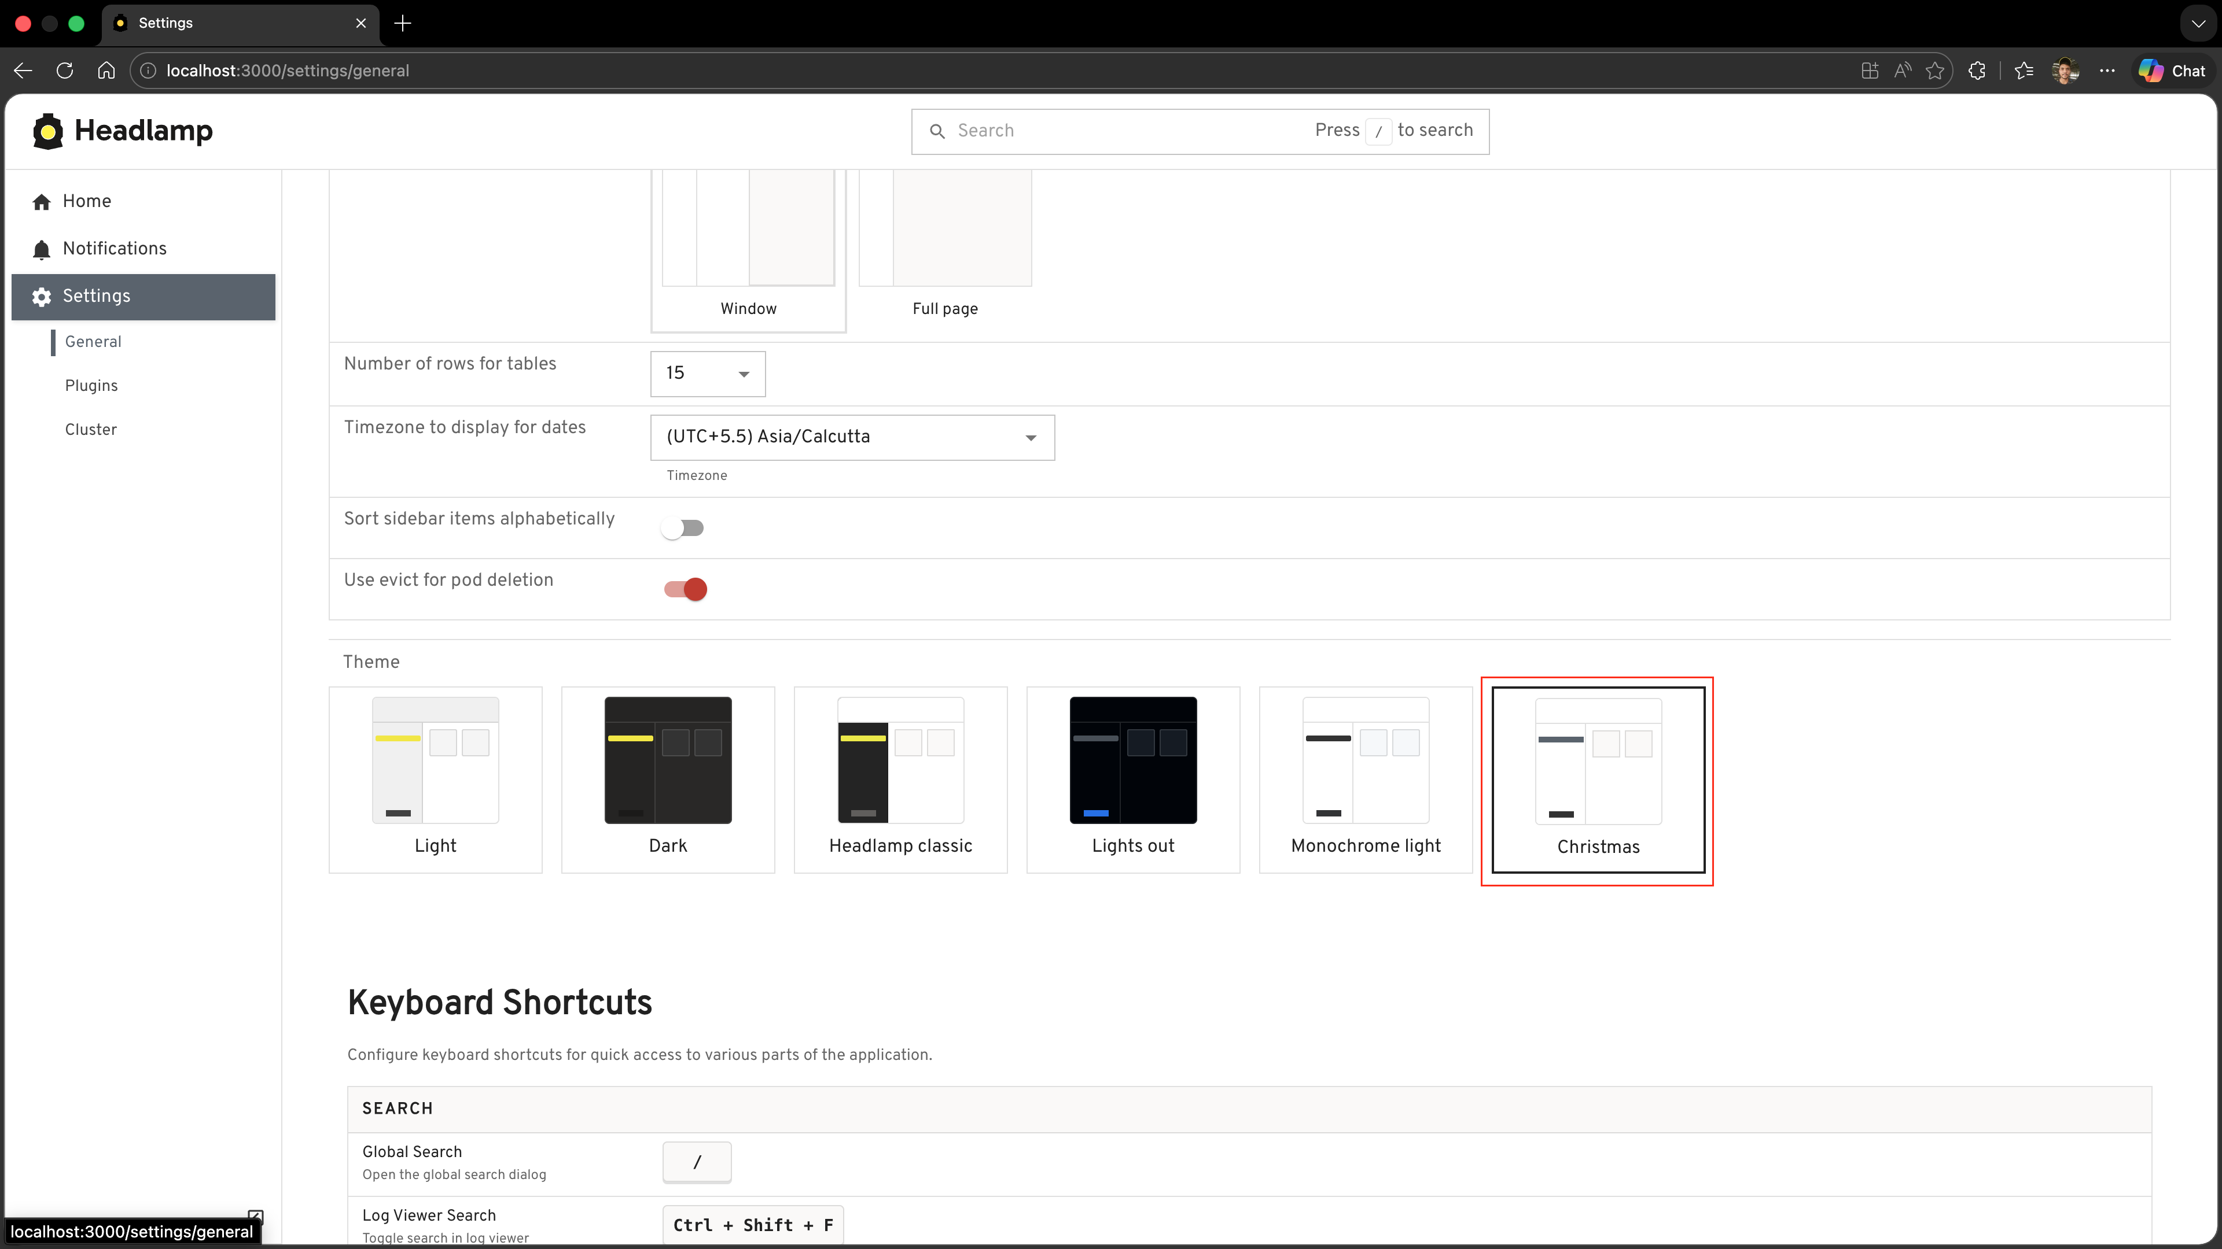The width and height of the screenshot is (2222, 1249).
Task: Reload the page with refresh icon
Action: coord(65,71)
